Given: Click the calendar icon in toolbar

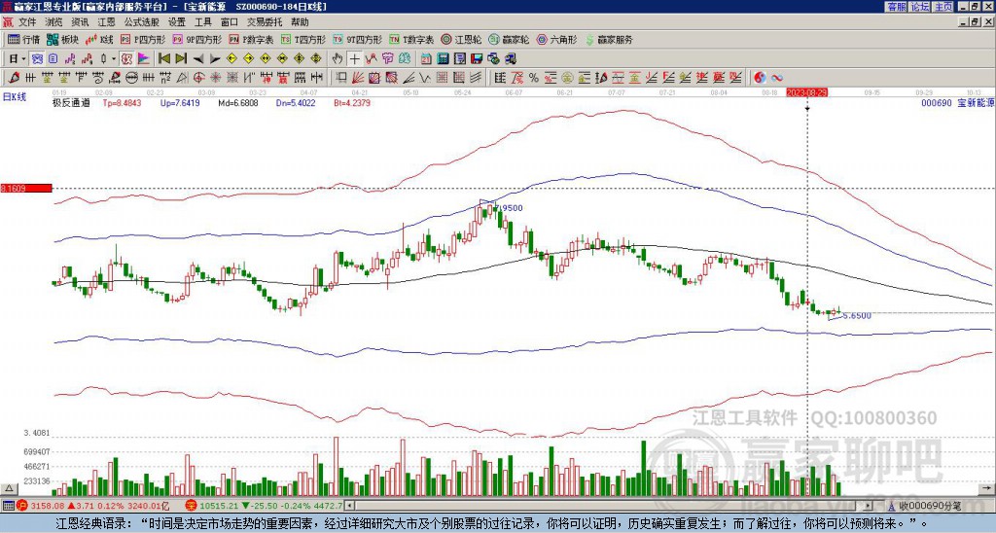Looking at the screenshot, I should (x=426, y=59).
